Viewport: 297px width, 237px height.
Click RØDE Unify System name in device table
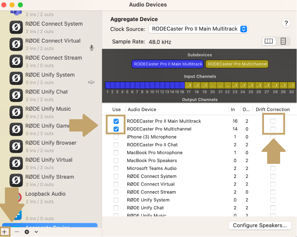click(148, 200)
